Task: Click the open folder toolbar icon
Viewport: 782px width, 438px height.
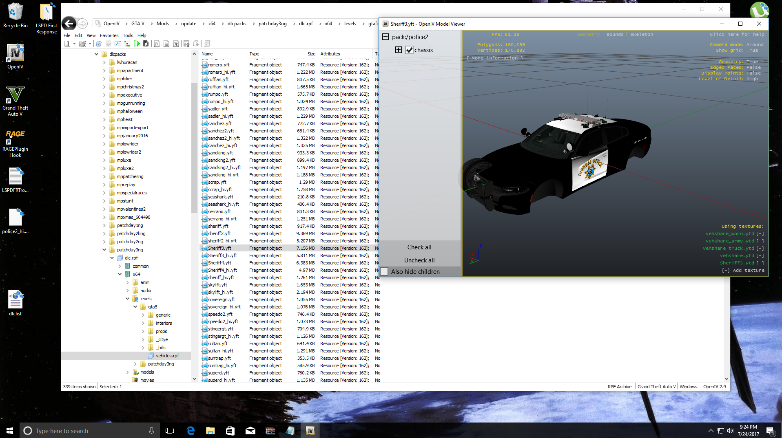Action: click(82, 44)
